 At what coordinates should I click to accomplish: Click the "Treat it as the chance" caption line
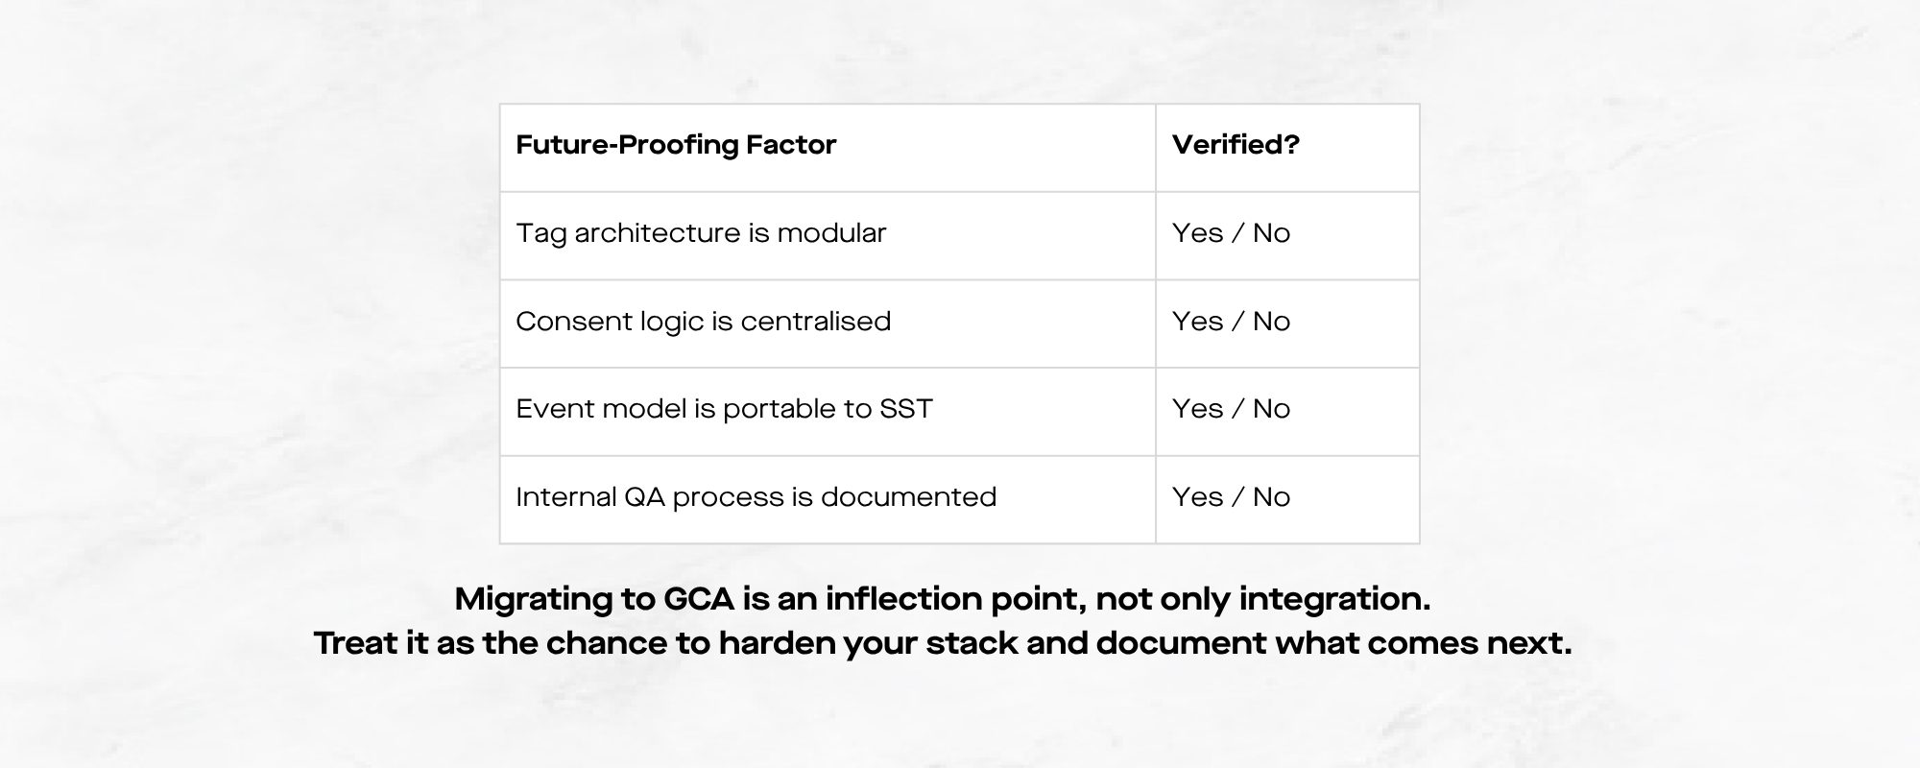point(942,643)
